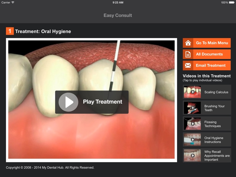Click the envelope icon for Email Treatment
Screen dimensions: 236x177
click(x=188, y=66)
